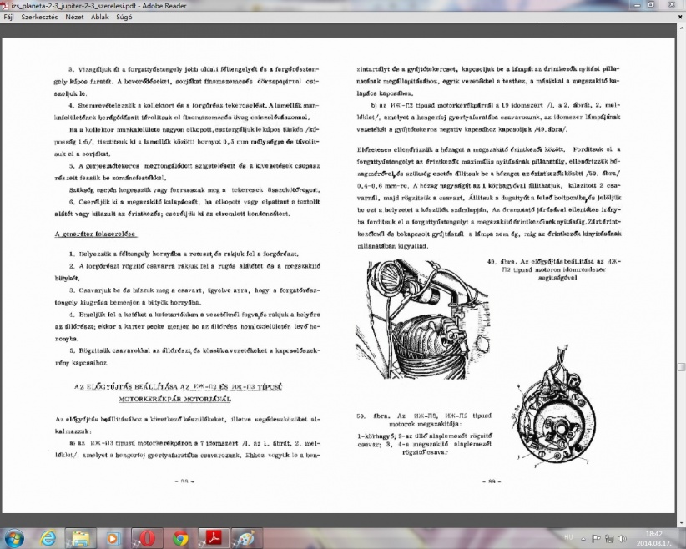Close the document with the menu bar X
Viewport: 686px width, 549px height.
(x=680, y=17)
